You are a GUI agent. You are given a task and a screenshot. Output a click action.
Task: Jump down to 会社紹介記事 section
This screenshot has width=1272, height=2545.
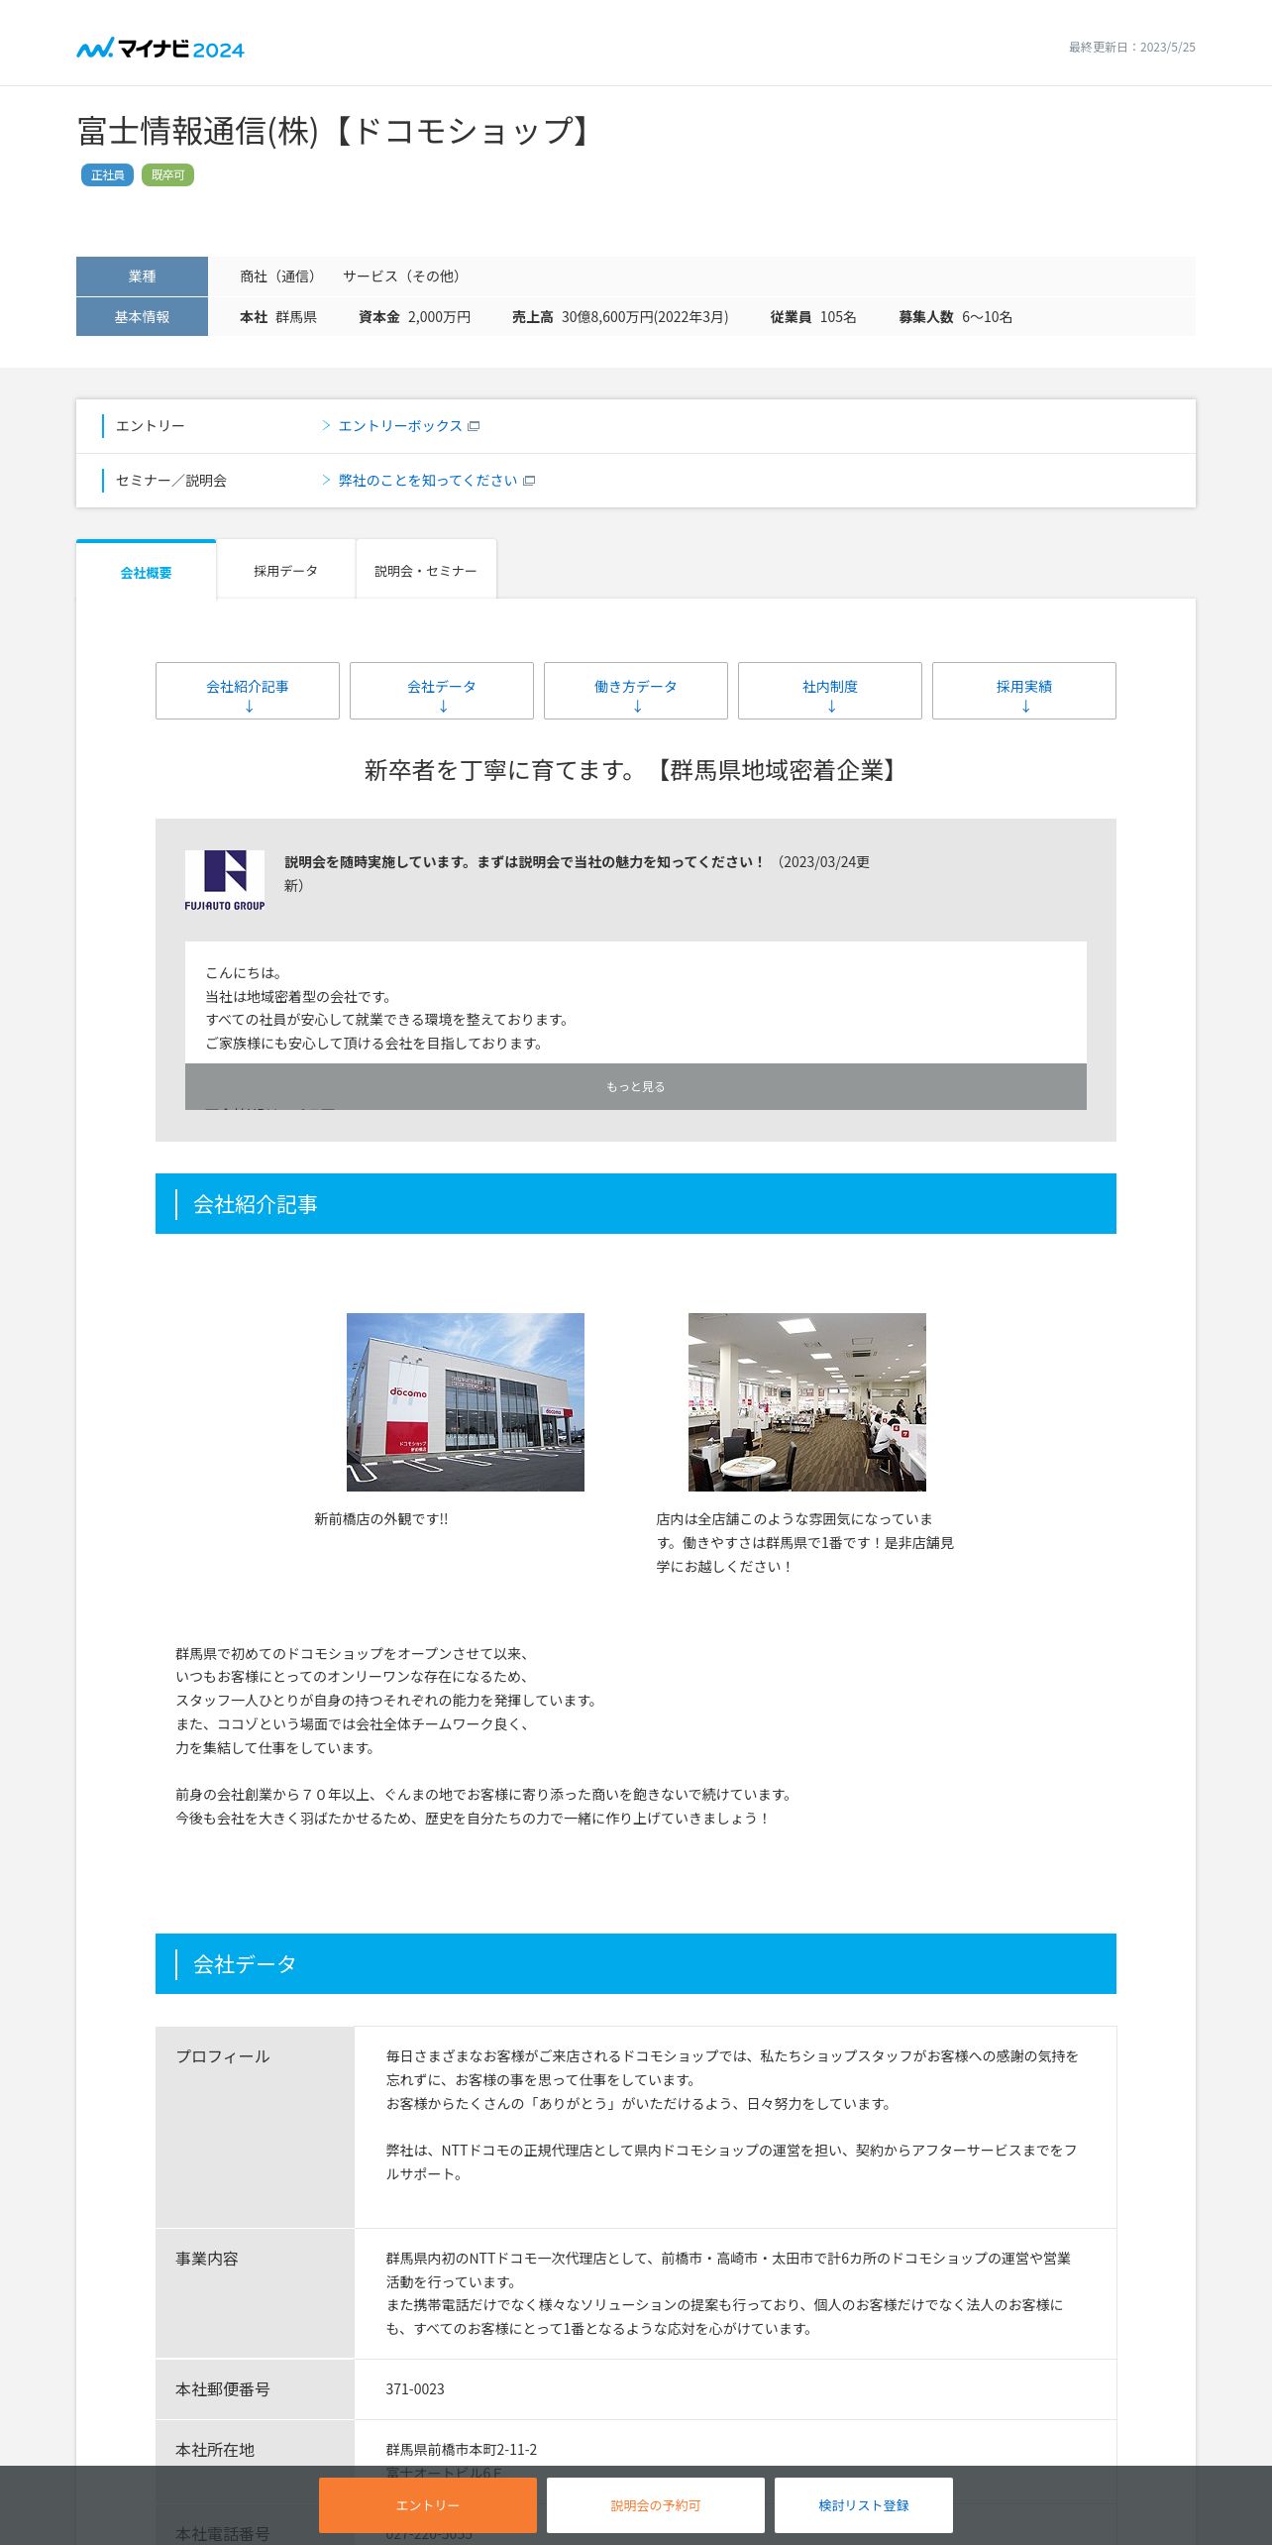pyautogui.click(x=248, y=691)
